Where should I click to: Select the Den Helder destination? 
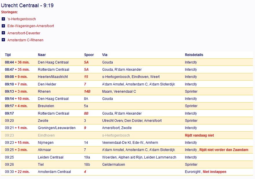pyautogui.click(x=47, y=84)
